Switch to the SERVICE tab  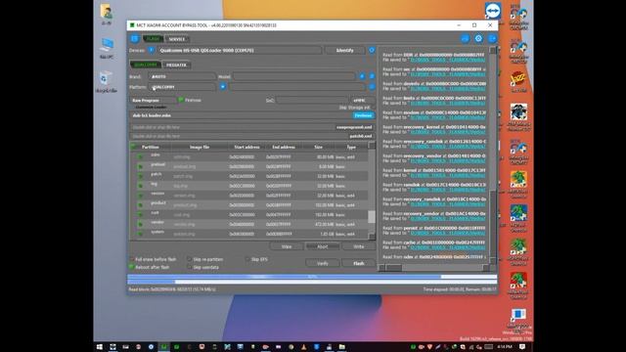176,39
